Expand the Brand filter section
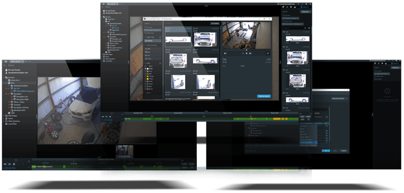The height and width of the screenshot is (193, 404). tap(145, 92)
